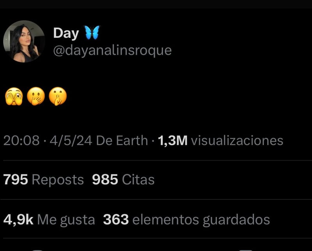This screenshot has height=251, width=312.
Task: Click the 363 bookmarks number
Action: [x=116, y=219]
